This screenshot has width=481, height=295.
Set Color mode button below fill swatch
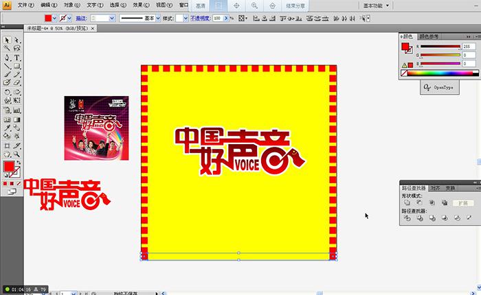[5, 183]
